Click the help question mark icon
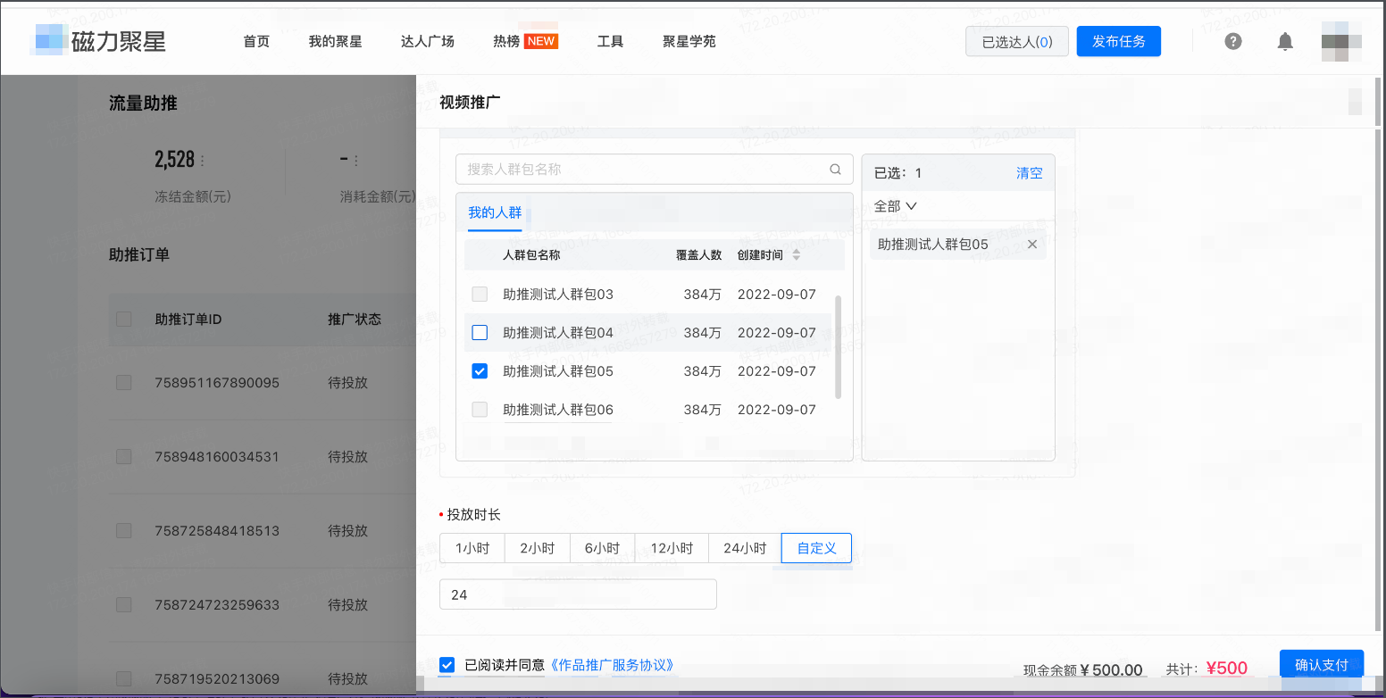The width and height of the screenshot is (1386, 698). tap(1233, 41)
